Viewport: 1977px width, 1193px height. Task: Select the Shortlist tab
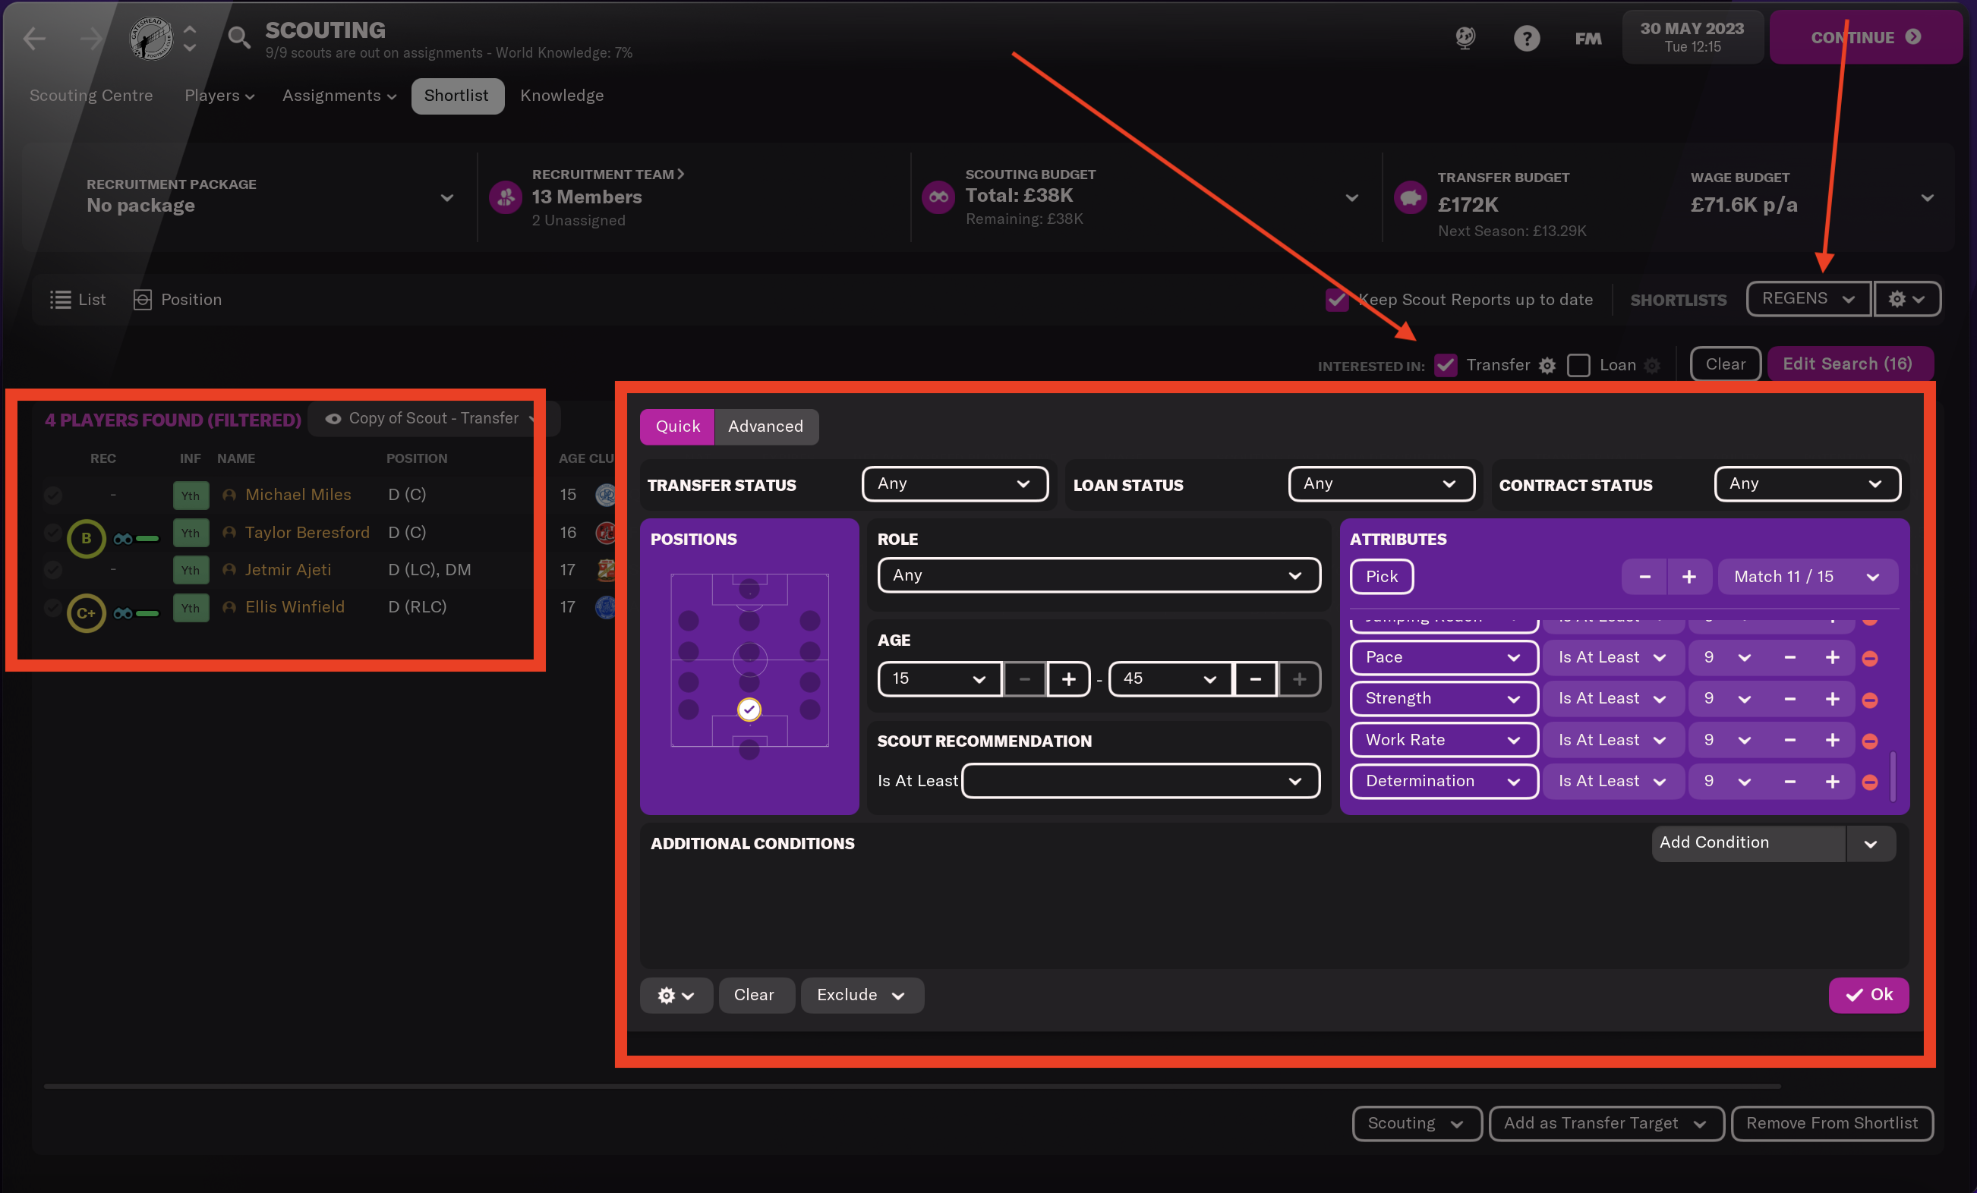point(456,96)
